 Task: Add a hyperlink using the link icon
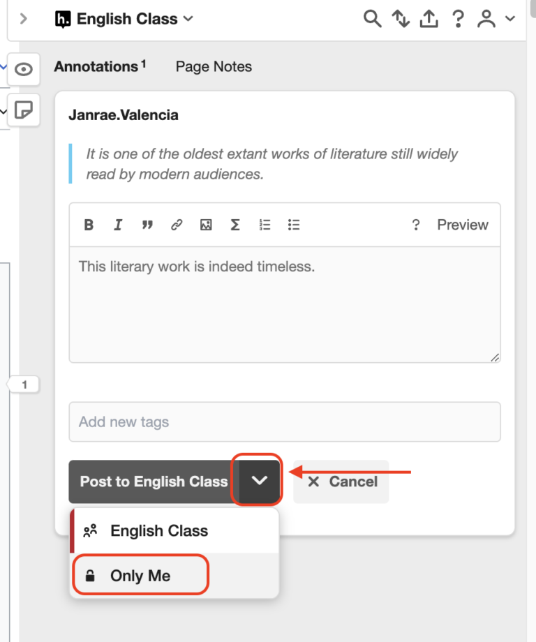177,224
